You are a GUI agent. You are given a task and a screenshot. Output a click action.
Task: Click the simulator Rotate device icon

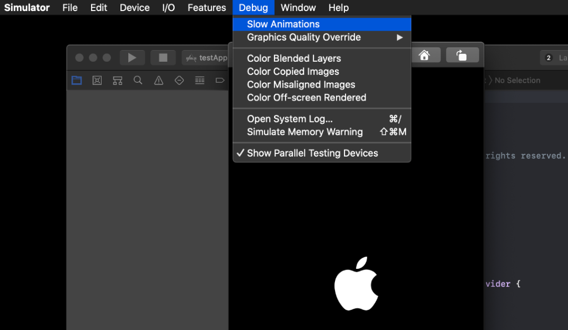click(x=462, y=55)
